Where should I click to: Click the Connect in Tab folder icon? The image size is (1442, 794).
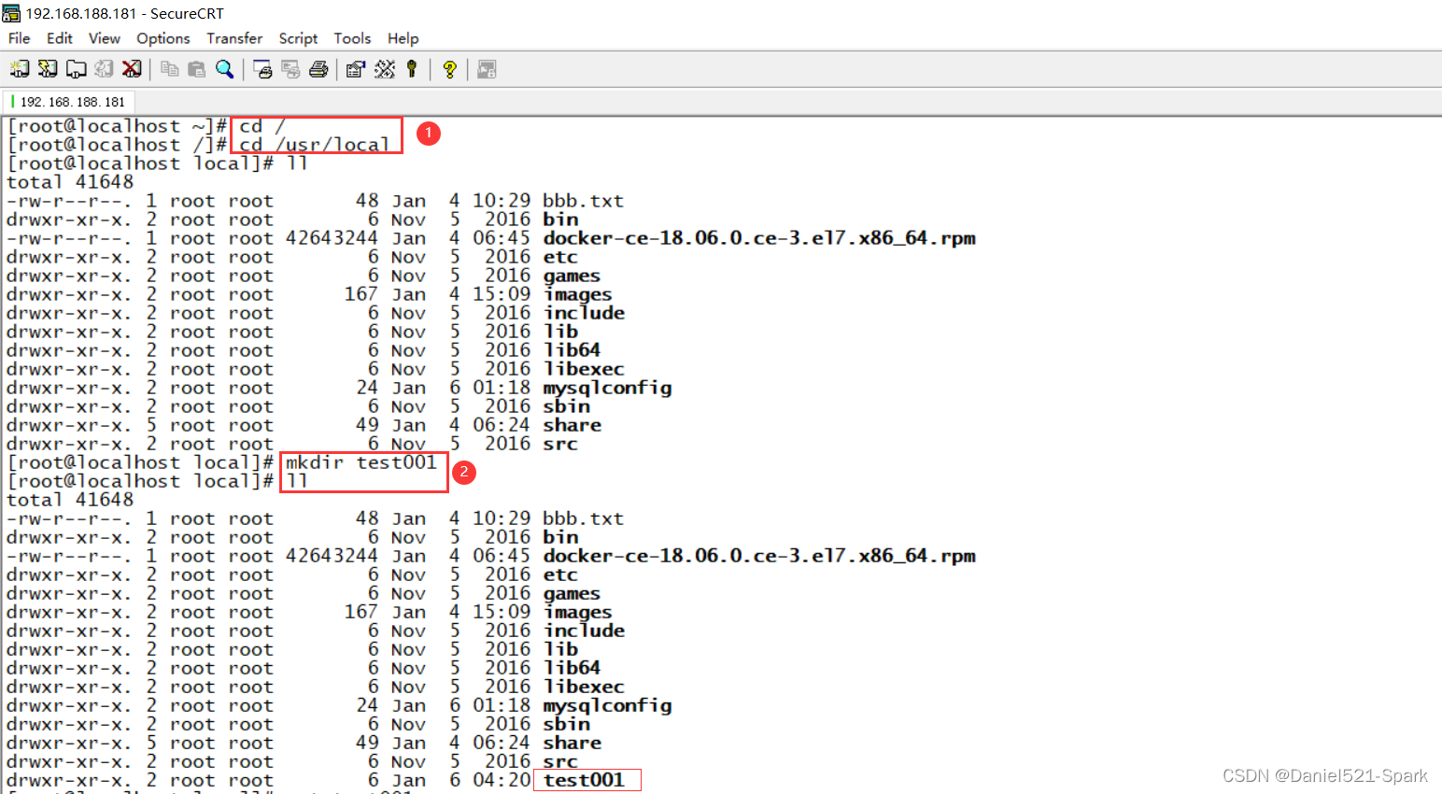coord(77,69)
